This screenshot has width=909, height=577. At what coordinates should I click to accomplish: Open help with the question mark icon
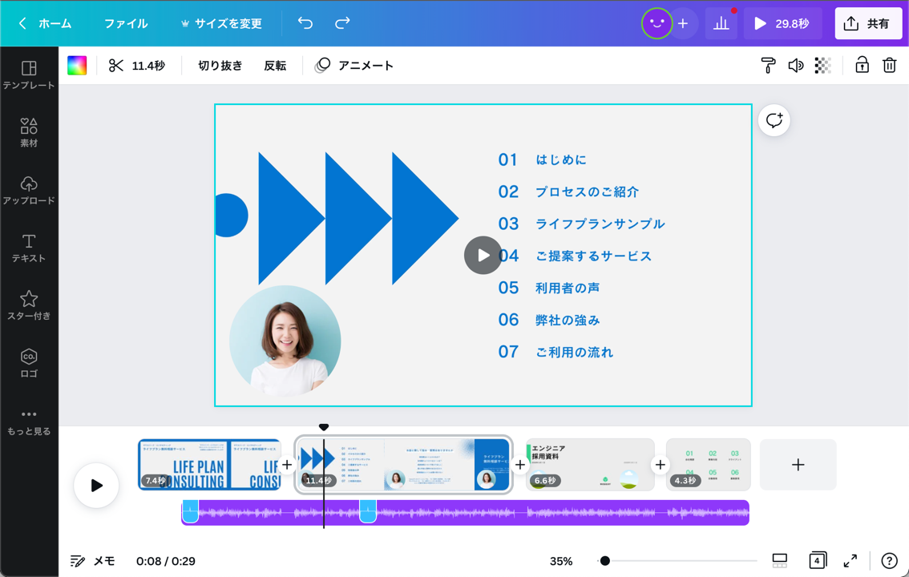(889, 561)
